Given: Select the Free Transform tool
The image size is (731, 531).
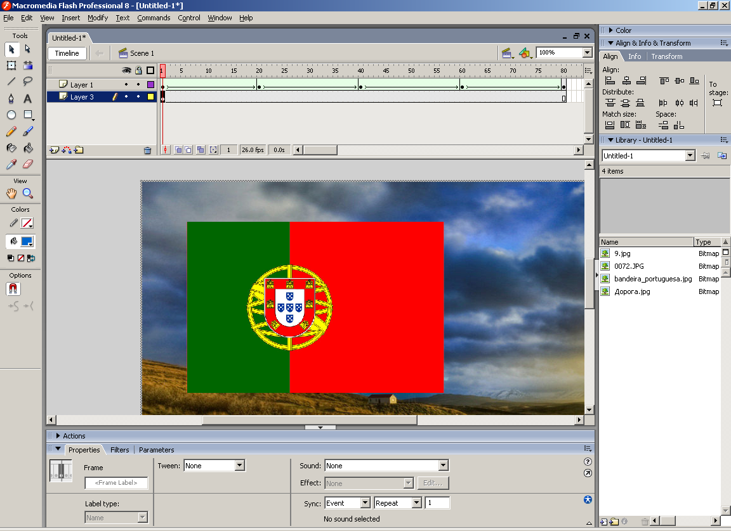Looking at the screenshot, I should tap(11, 65).
